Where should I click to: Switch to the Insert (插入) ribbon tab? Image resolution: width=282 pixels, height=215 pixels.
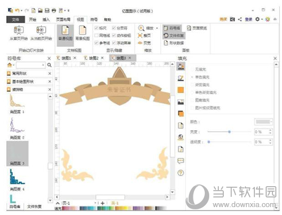point(46,19)
